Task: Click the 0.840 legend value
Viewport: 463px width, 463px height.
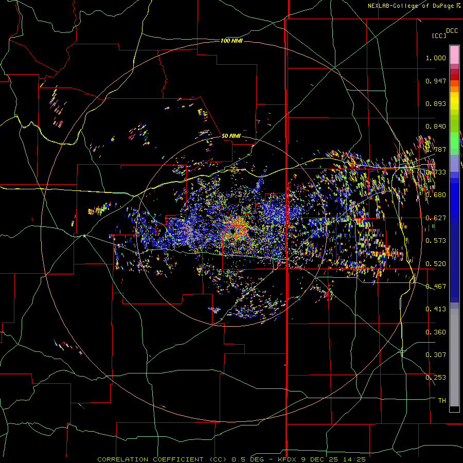Action: (x=436, y=127)
